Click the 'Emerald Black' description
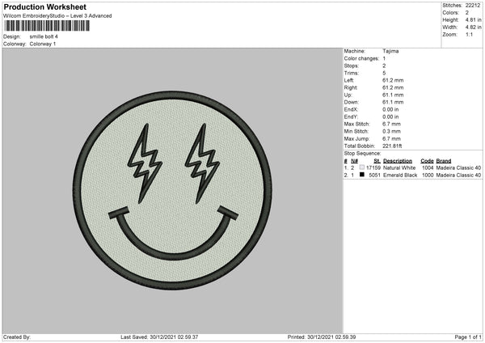Screen dimensions: 485x343 400,176
